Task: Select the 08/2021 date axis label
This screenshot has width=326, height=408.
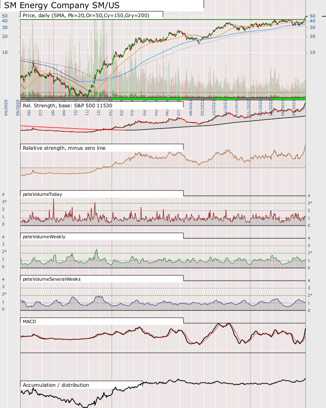Action: point(191,108)
